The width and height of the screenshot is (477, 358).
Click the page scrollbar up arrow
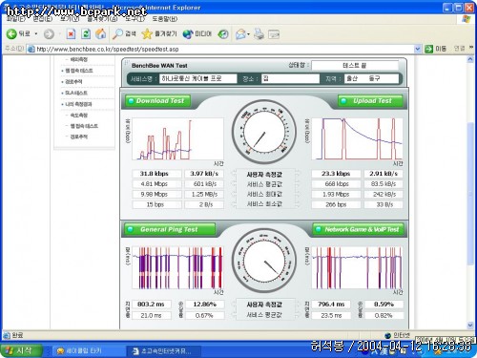click(470, 59)
